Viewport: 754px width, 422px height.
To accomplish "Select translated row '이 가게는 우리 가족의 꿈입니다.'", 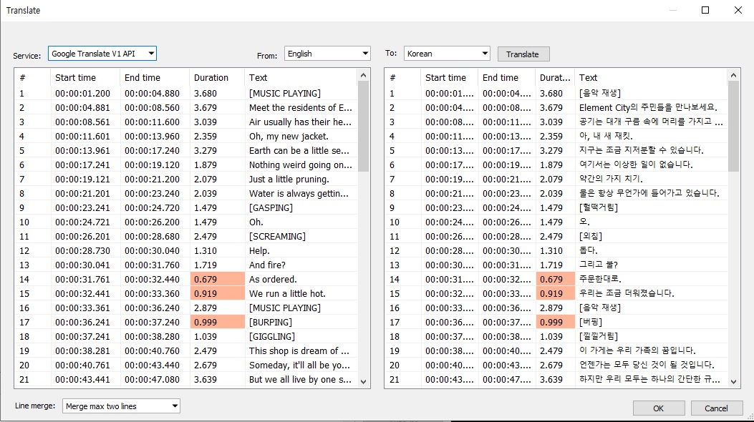I will [556, 351].
